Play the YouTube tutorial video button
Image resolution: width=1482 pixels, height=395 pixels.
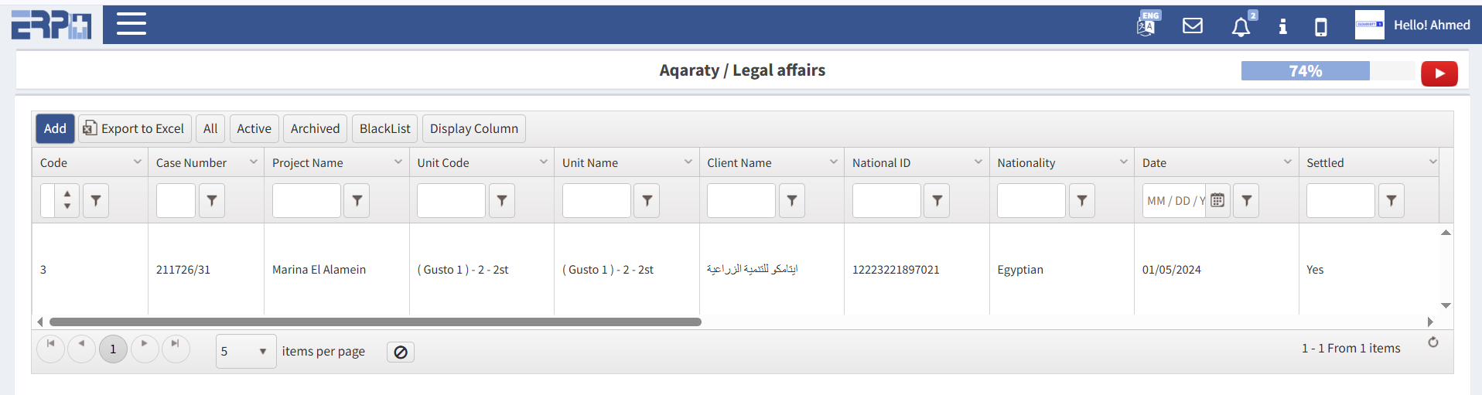1439,73
